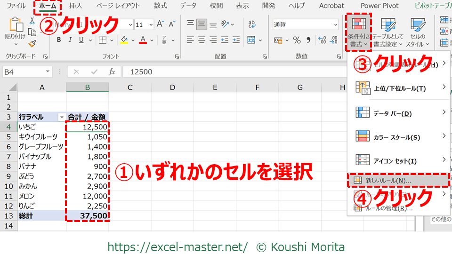This screenshot has height=254, width=452.
Task: Click the Format as Table icon
Action: (388, 26)
